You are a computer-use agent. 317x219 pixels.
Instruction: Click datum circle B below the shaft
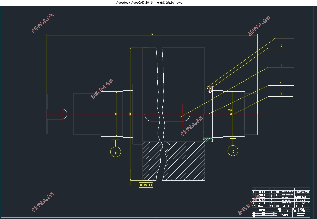click(116, 152)
